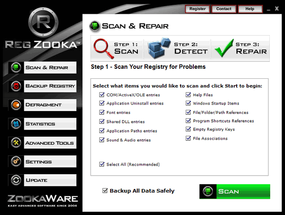Click the orange Defragment pie icon
Screen dimensions: 285x215
(16, 105)
